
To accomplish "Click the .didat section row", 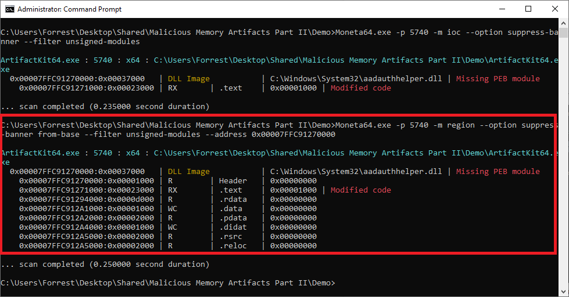I will [x=168, y=227].
